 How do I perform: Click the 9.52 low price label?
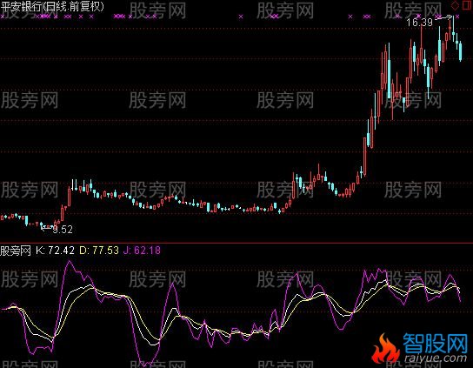pos(63,230)
